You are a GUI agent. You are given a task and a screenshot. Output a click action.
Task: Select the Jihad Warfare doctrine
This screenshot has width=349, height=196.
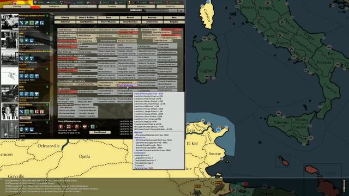pos(68,107)
